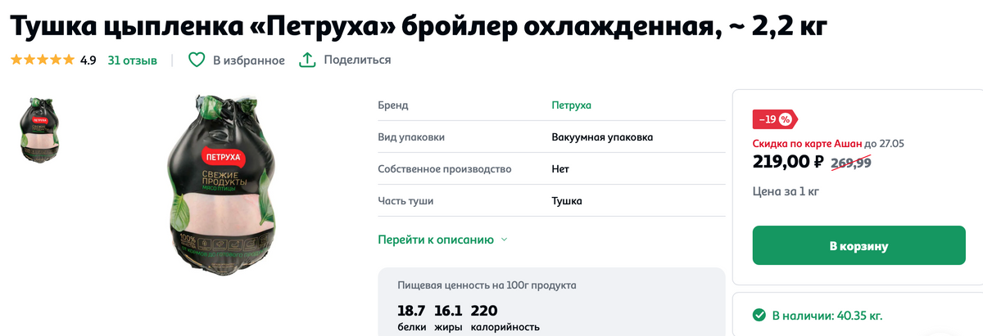Open the Петруха brand link
This screenshot has width=983, height=336.
pos(571,105)
